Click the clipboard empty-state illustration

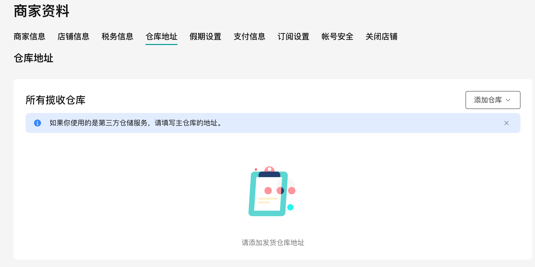click(x=272, y=191)
